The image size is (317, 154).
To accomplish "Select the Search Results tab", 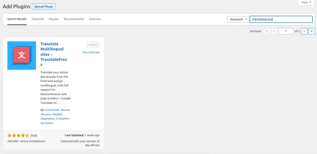I will point(17,19).
